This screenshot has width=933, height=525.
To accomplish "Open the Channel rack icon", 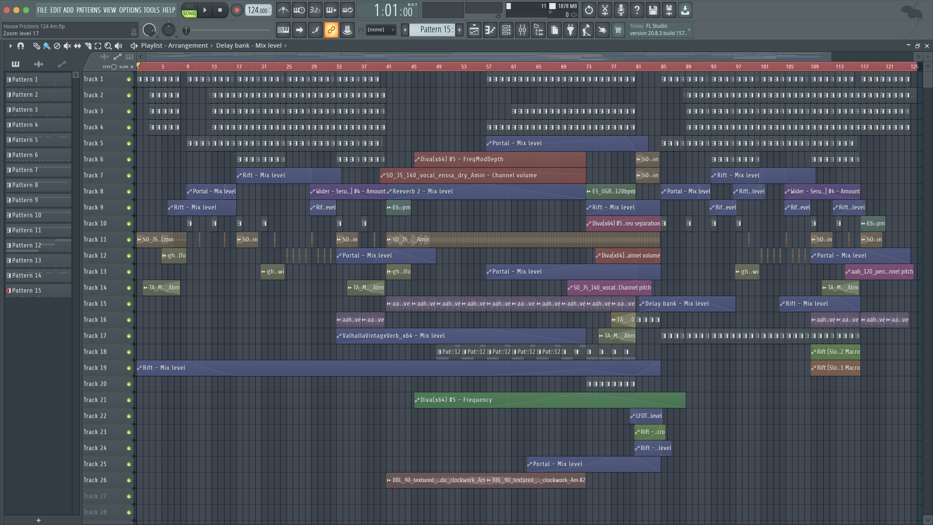I will click(x=506, y=30).
